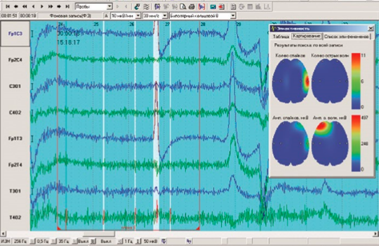Click the horizontal scrollbar thumb

click(x=99, y=234)
